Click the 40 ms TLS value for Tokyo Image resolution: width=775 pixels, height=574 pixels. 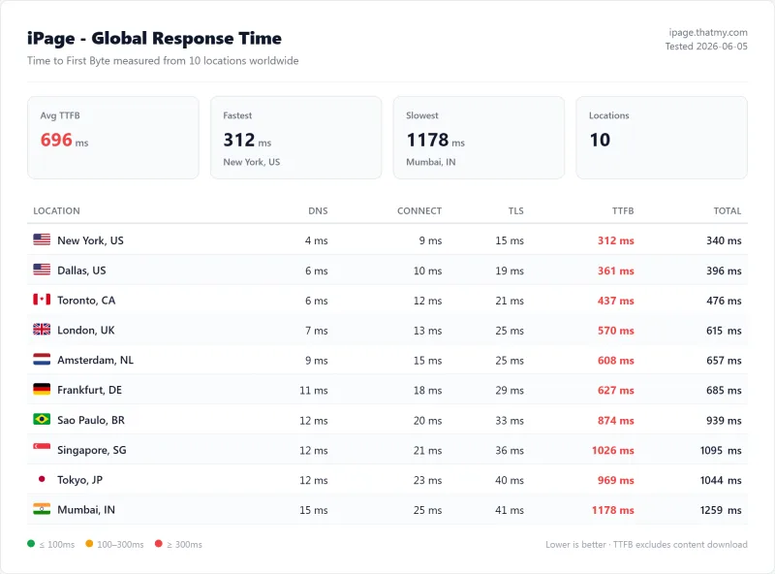pyautogui.click(x=510, y=480)
